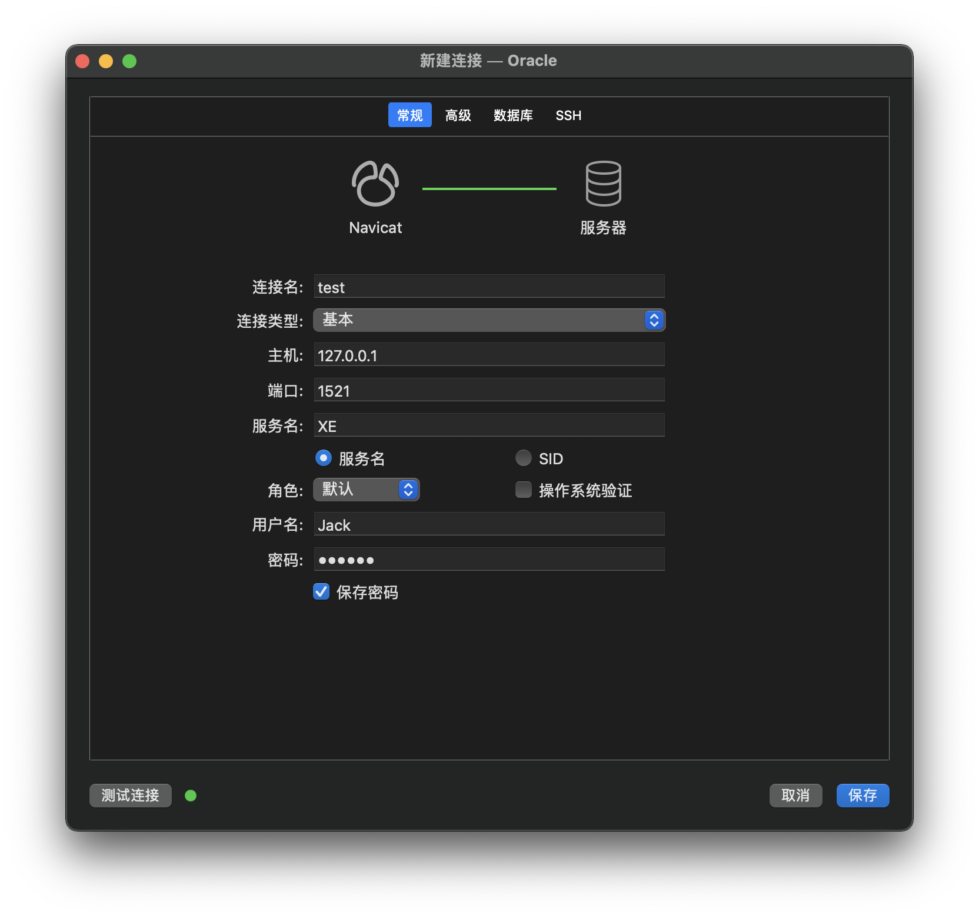Uncheck the 保存密码 checkbox
The width and height of the screenshot is (979, 918).
pos(321,591)
